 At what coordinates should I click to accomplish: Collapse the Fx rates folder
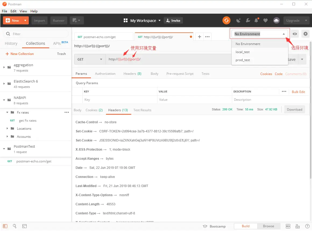8,113
